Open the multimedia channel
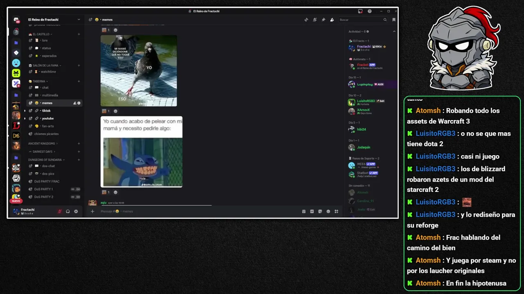Screen dimensions: 524x294 pos(54,95)
